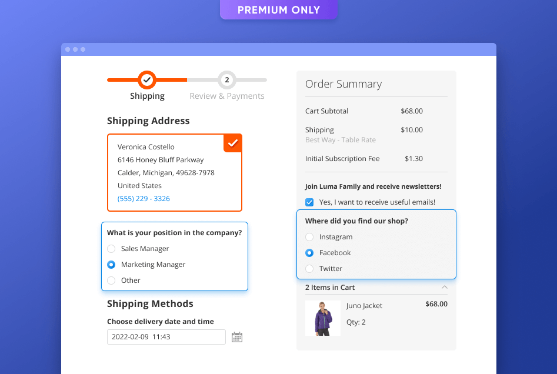Screen dimensions: 557x374
Task: Click the orange checkmark on the address card
Action: [x=232, y=143]
